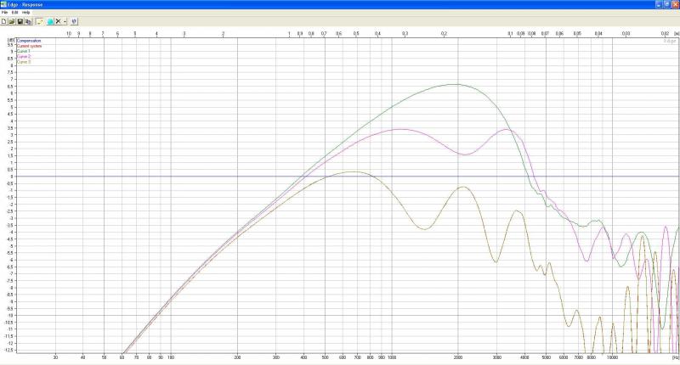This screenshot has width=680, height=365.
Task: Click the black X delete icon
Action: [x=58, y=20]
